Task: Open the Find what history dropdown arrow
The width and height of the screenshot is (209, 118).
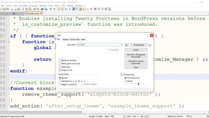Action: click(121, 45)
